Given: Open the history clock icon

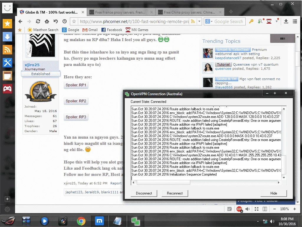Looking at the screenshot, I should point(65,21).
